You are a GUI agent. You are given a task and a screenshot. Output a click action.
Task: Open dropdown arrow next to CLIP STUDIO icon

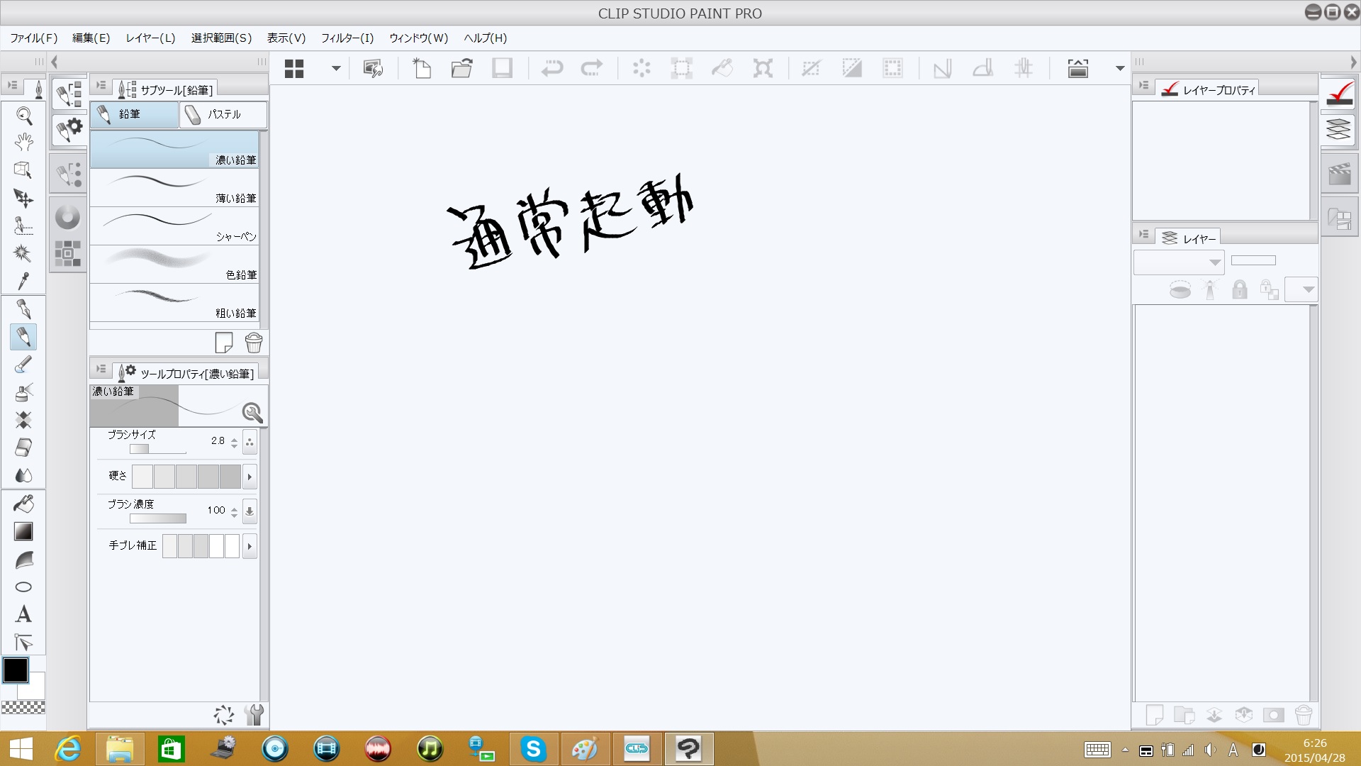pos(336,68)
